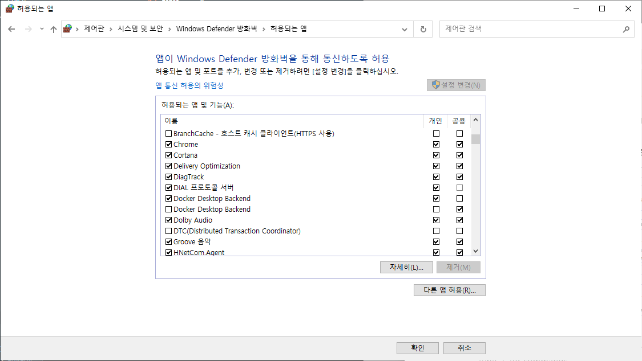
Task: Toggle Groove 음악 public checkbox
Action: tap(459, 242)
